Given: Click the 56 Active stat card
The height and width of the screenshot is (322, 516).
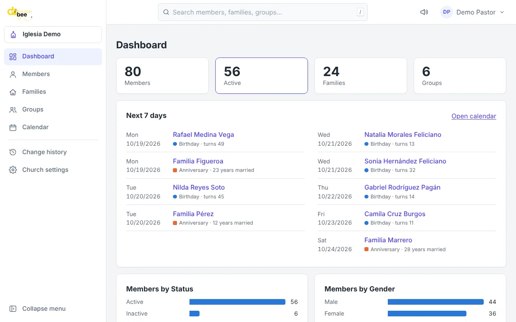Looking at the screenshot, I should 262,76.
